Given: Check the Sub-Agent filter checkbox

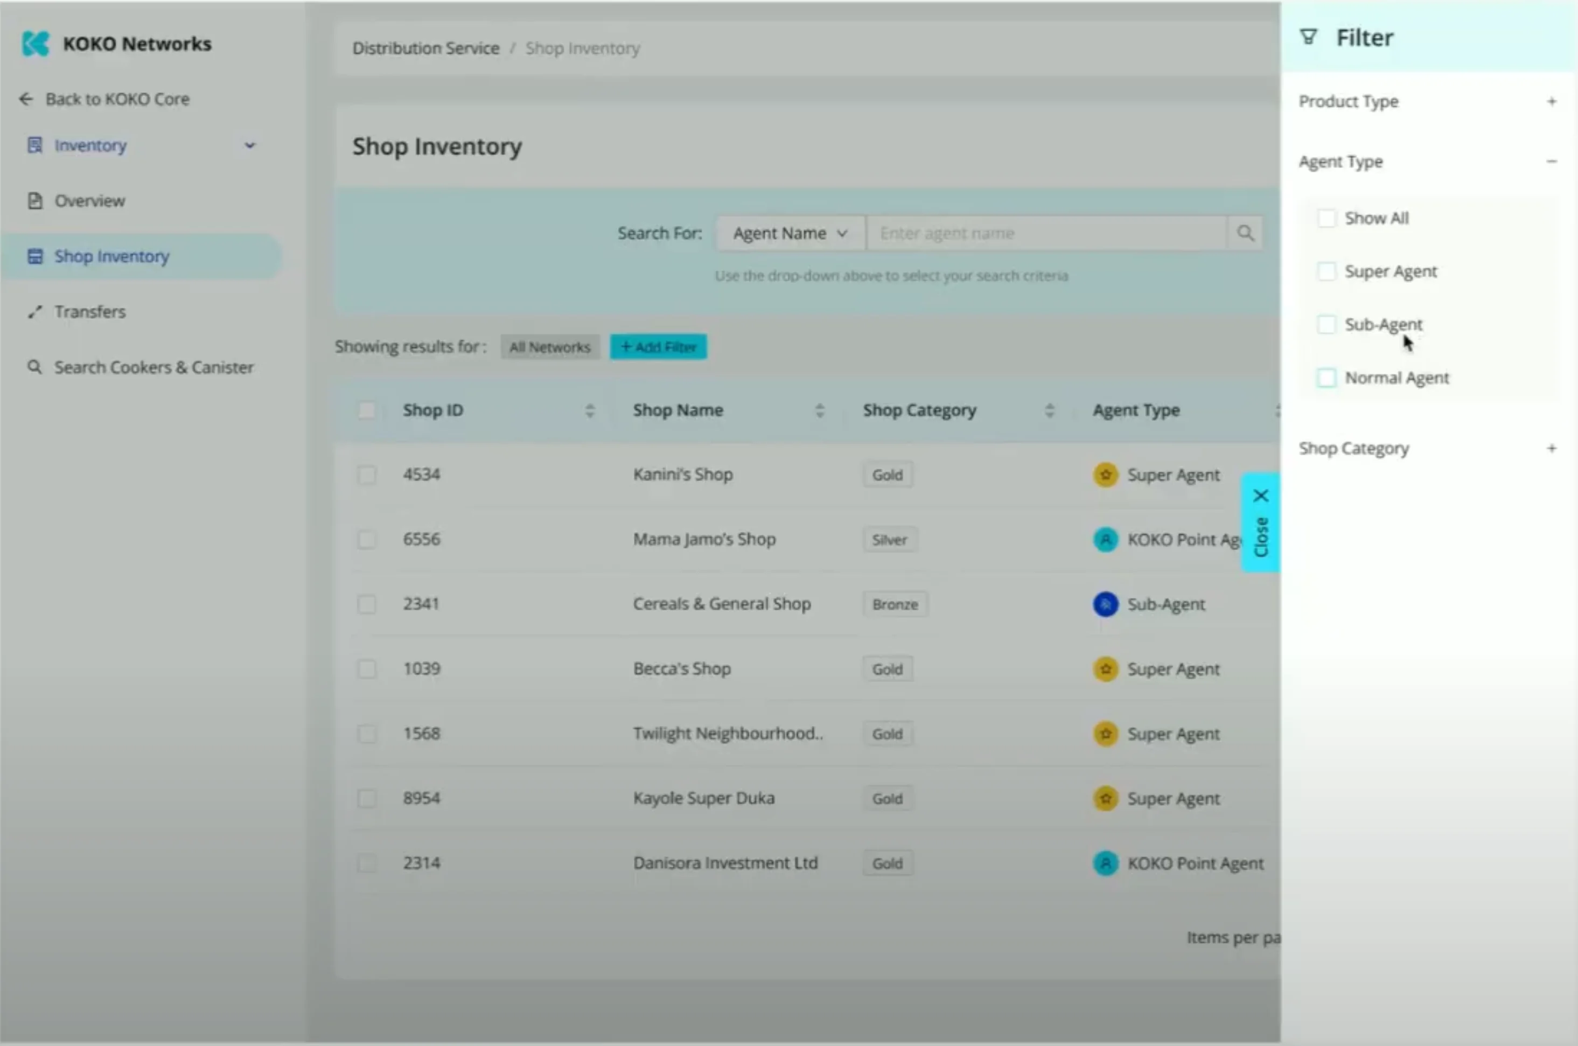Looking at the screenshot, I should click(x=1326, y=324).
